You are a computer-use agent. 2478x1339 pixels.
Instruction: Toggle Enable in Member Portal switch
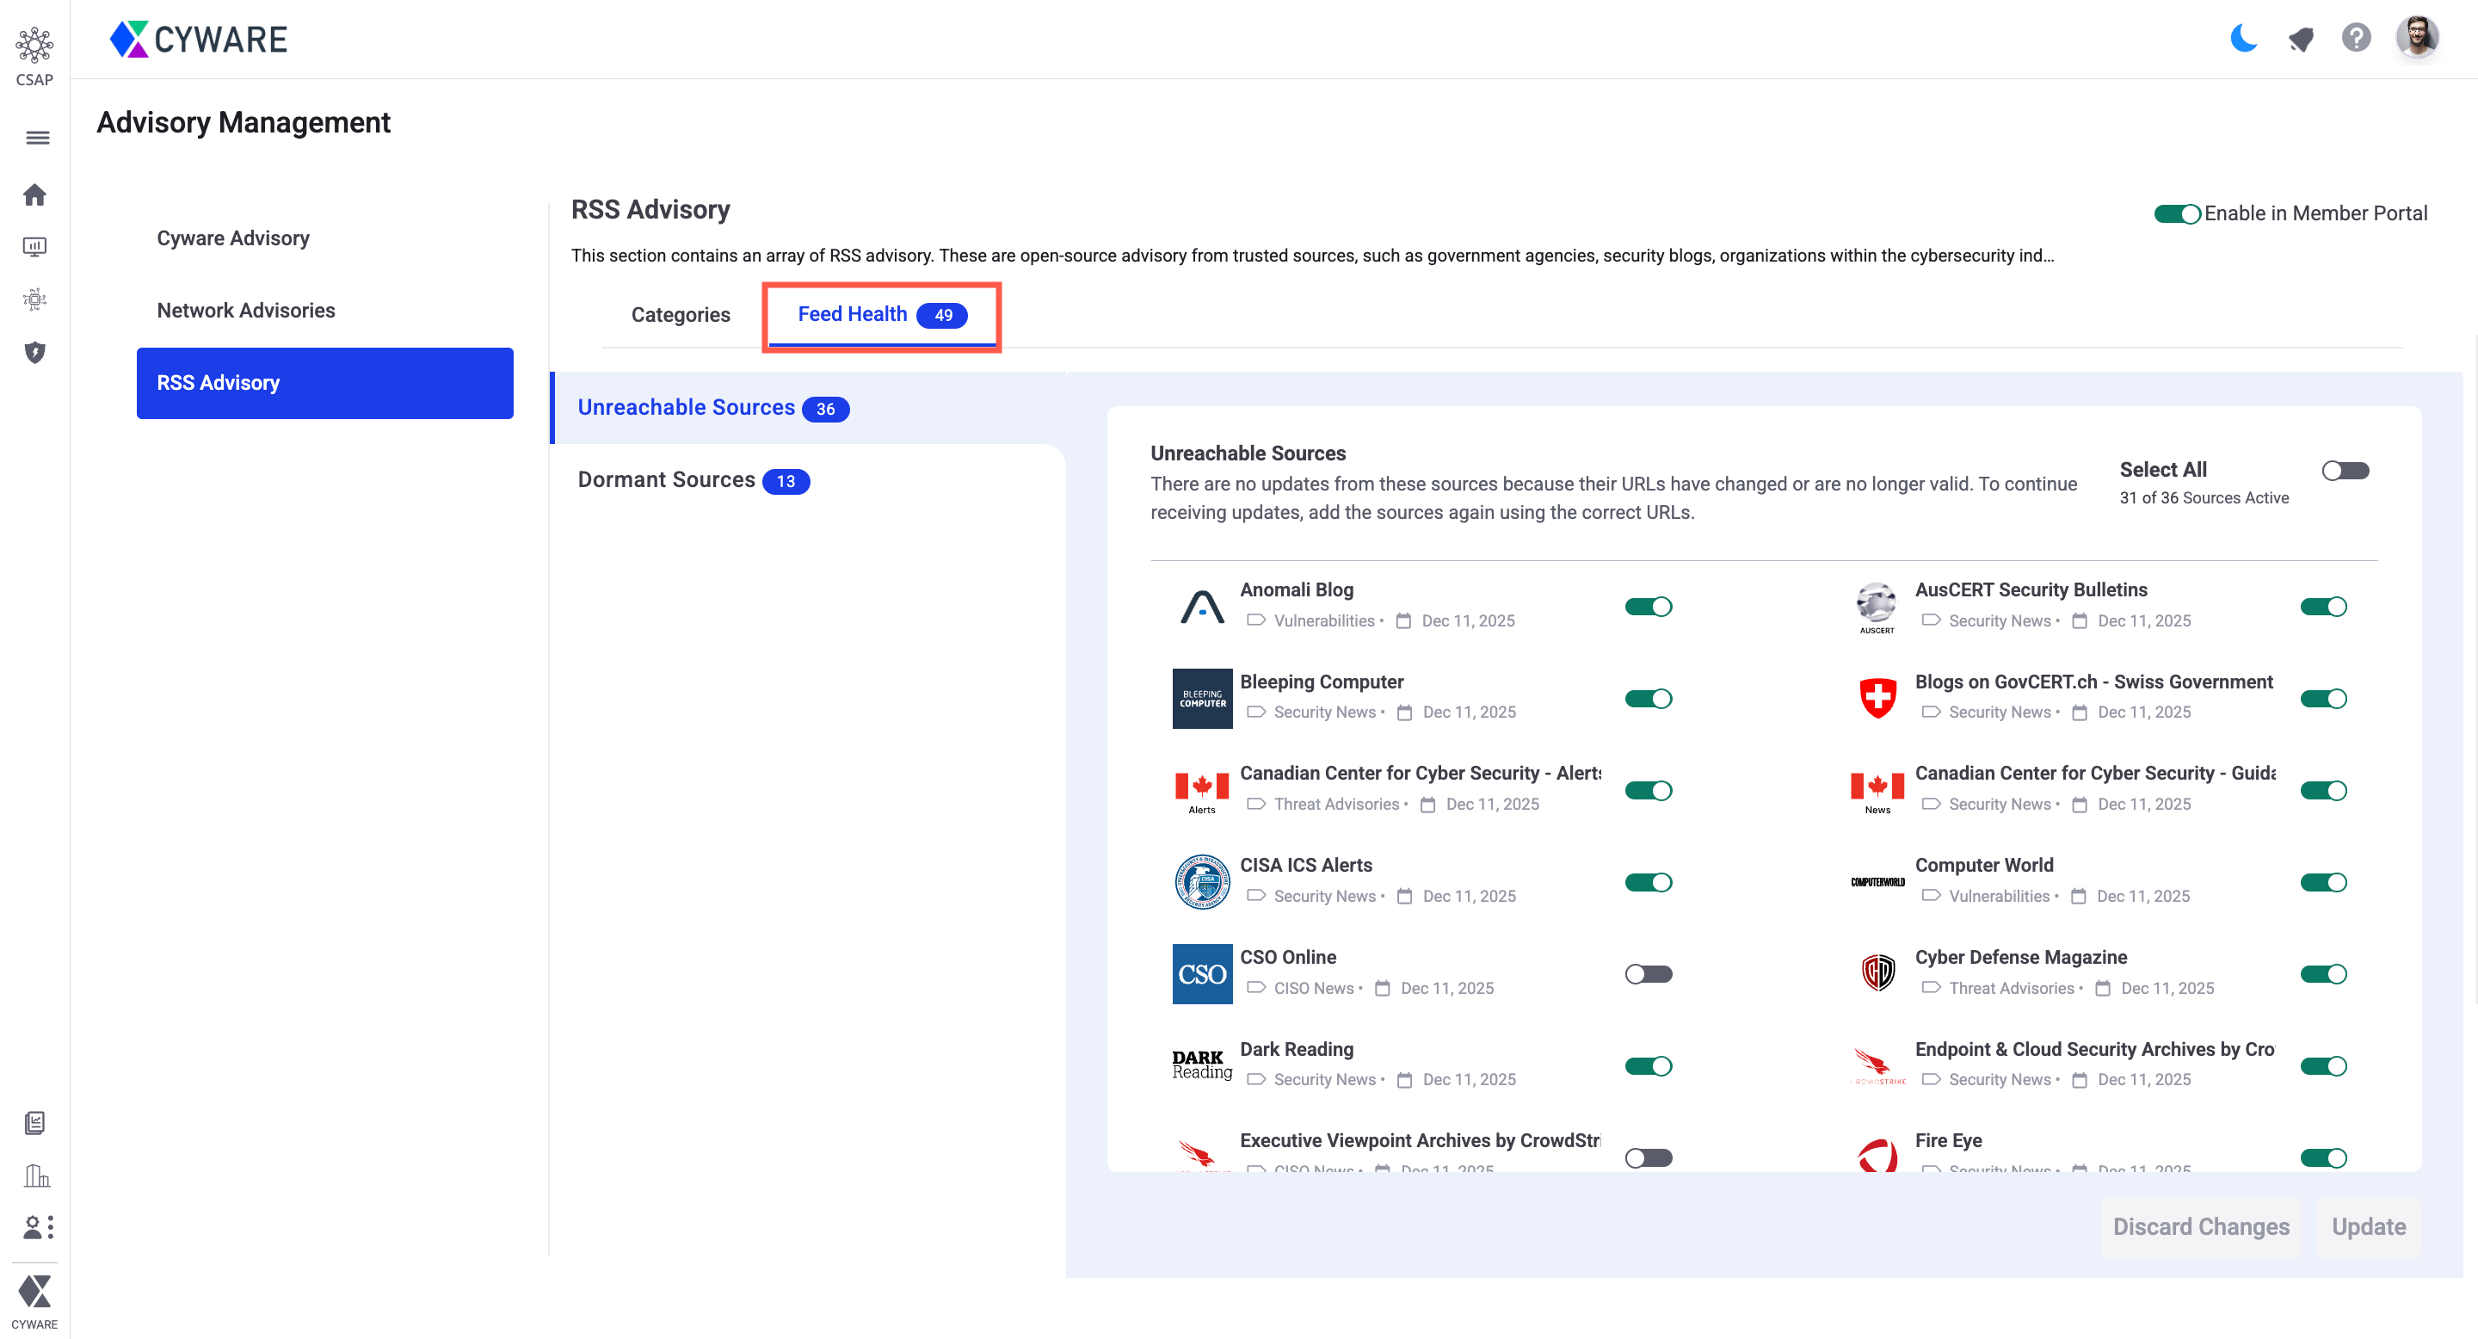point(2177,213)
